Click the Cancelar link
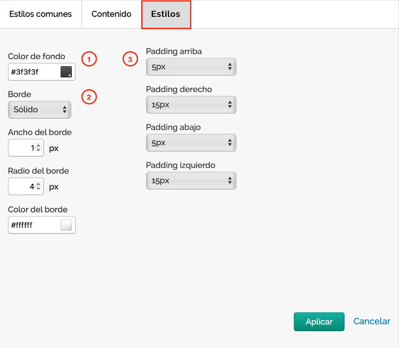399x348 pixels. pyautogui.click(x=371, y=322)
